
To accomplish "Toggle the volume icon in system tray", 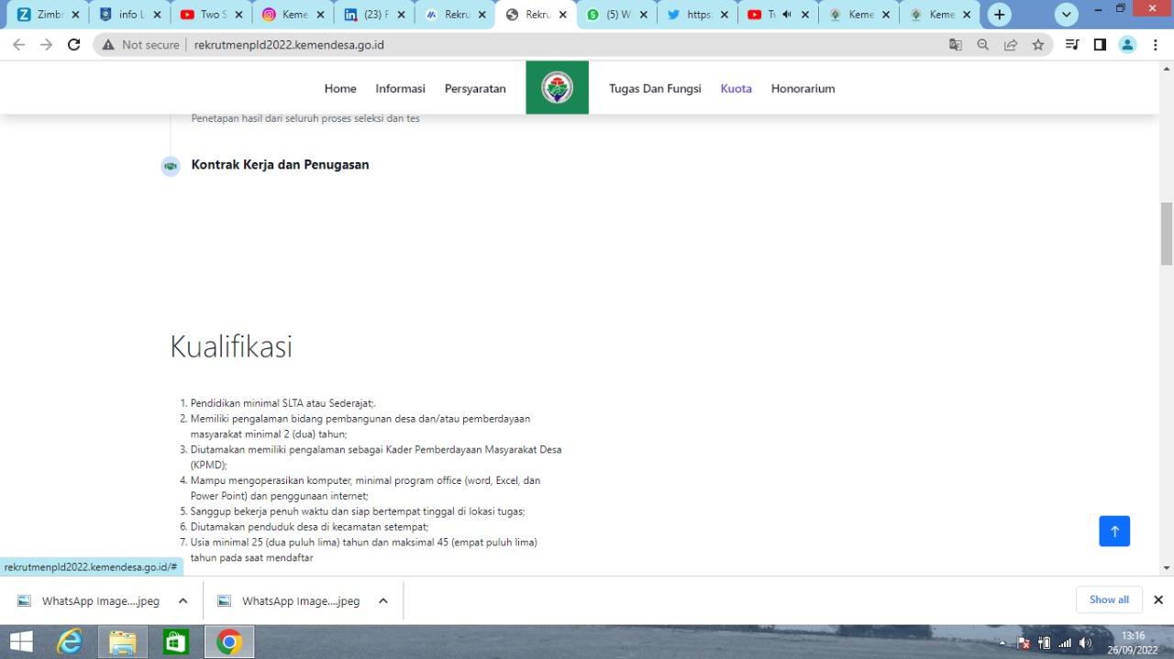I will (1086, 643).
